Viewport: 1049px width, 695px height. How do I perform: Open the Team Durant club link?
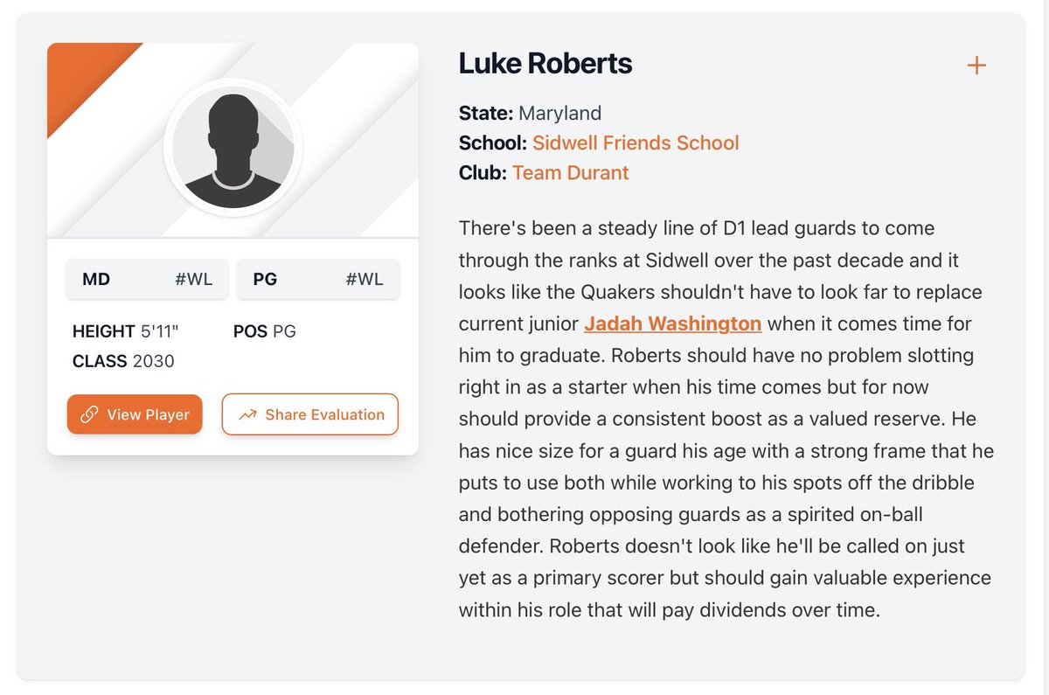tap(570, 172)
